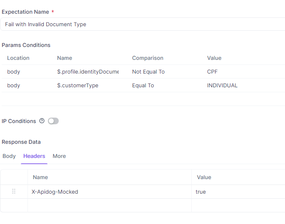The height and width of the screenshot is (224, 285).
Task: Open the More response tab
Action: 59,156
